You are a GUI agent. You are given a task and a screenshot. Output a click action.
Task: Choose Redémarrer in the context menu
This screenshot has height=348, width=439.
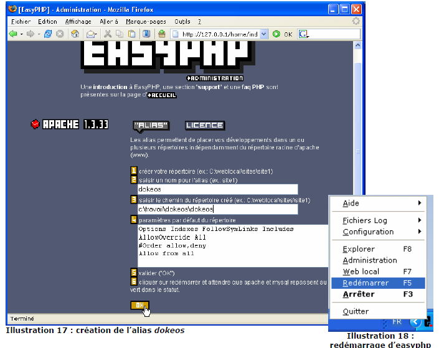click(378, 283)
